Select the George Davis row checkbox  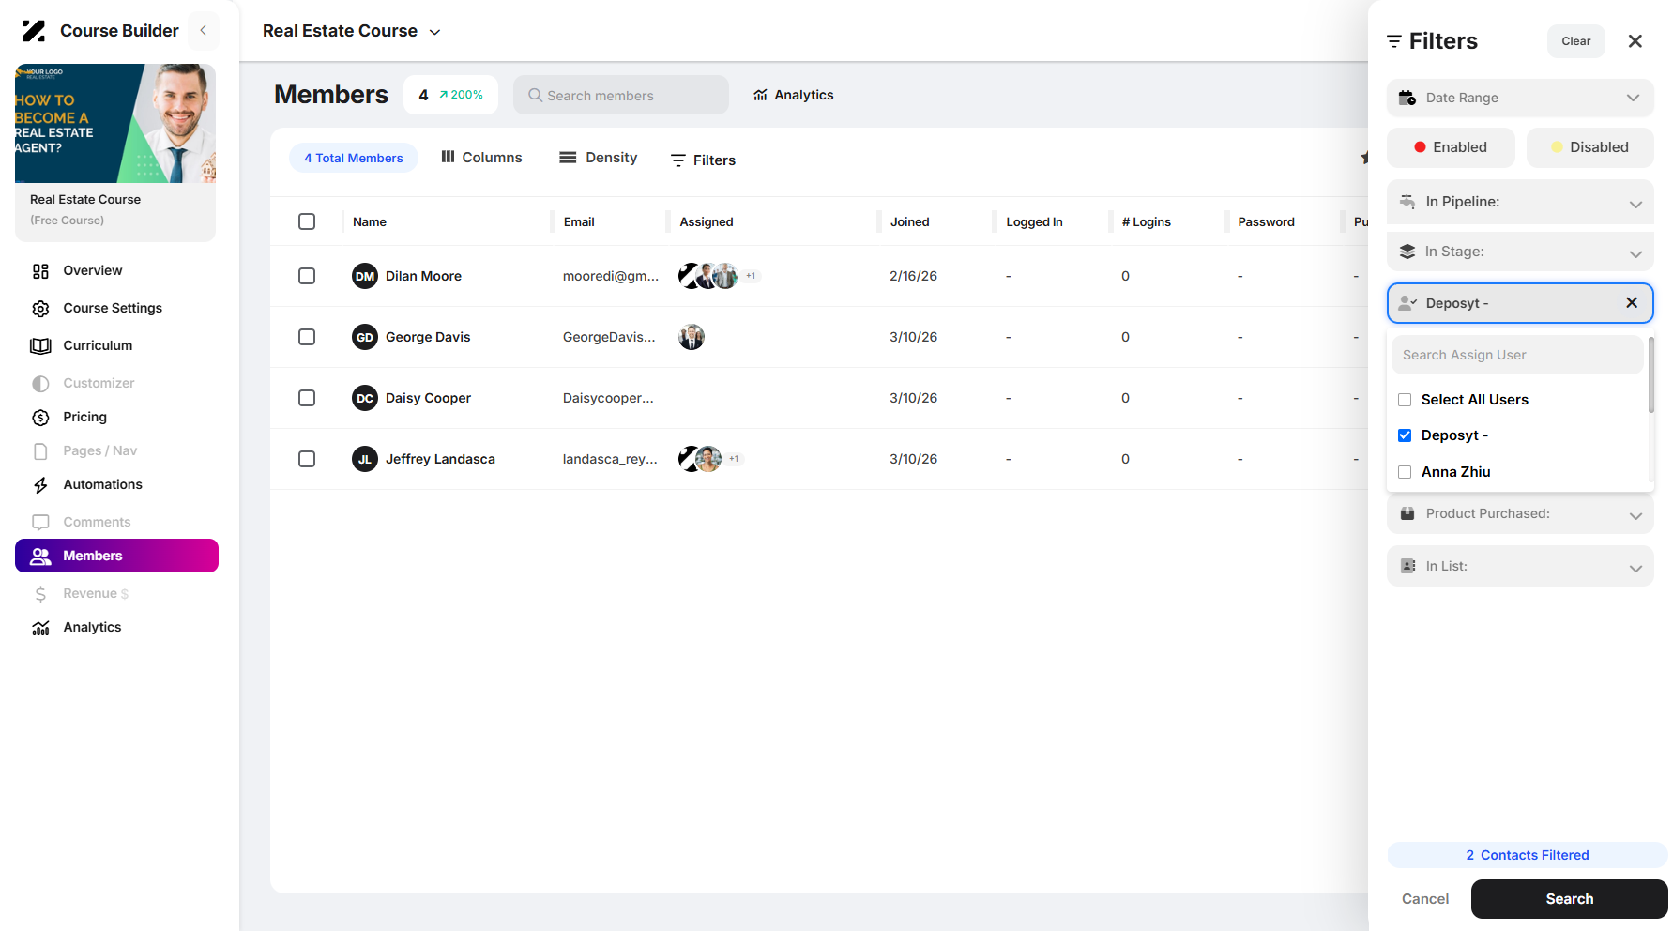[307, 337]
